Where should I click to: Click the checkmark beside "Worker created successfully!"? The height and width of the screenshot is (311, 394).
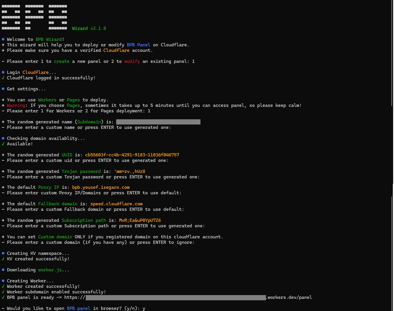tap(3, 286)
